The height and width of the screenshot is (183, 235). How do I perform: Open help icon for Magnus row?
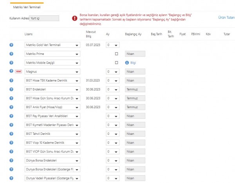pos(11,71)
